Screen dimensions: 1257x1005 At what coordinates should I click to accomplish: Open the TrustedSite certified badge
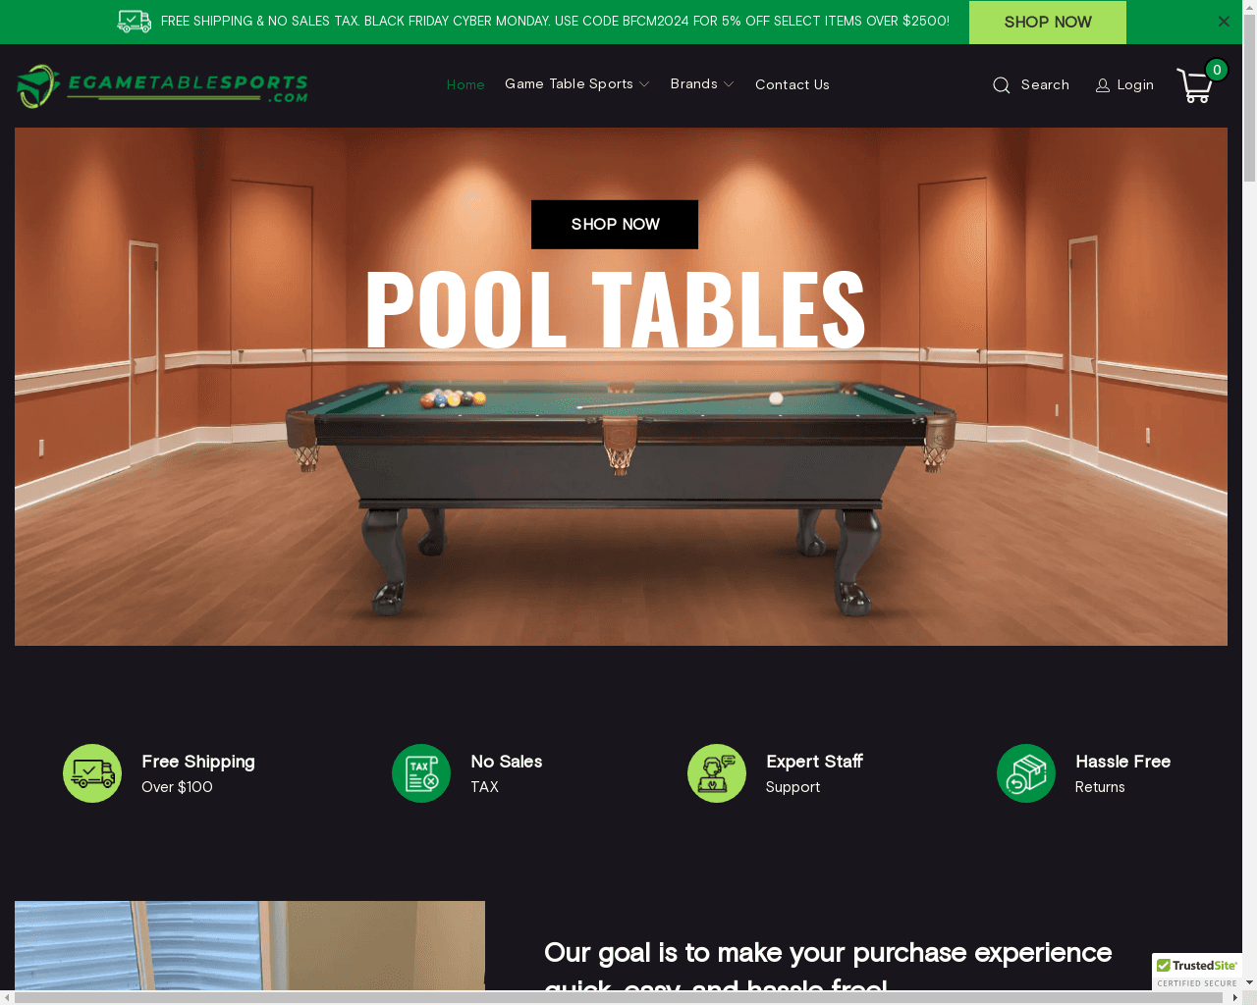click(1197, 972)
